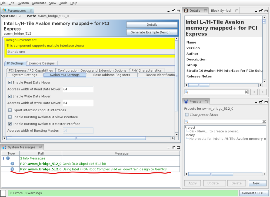Click the Presets list horizontal scrollbar thumb

(211, 174)
